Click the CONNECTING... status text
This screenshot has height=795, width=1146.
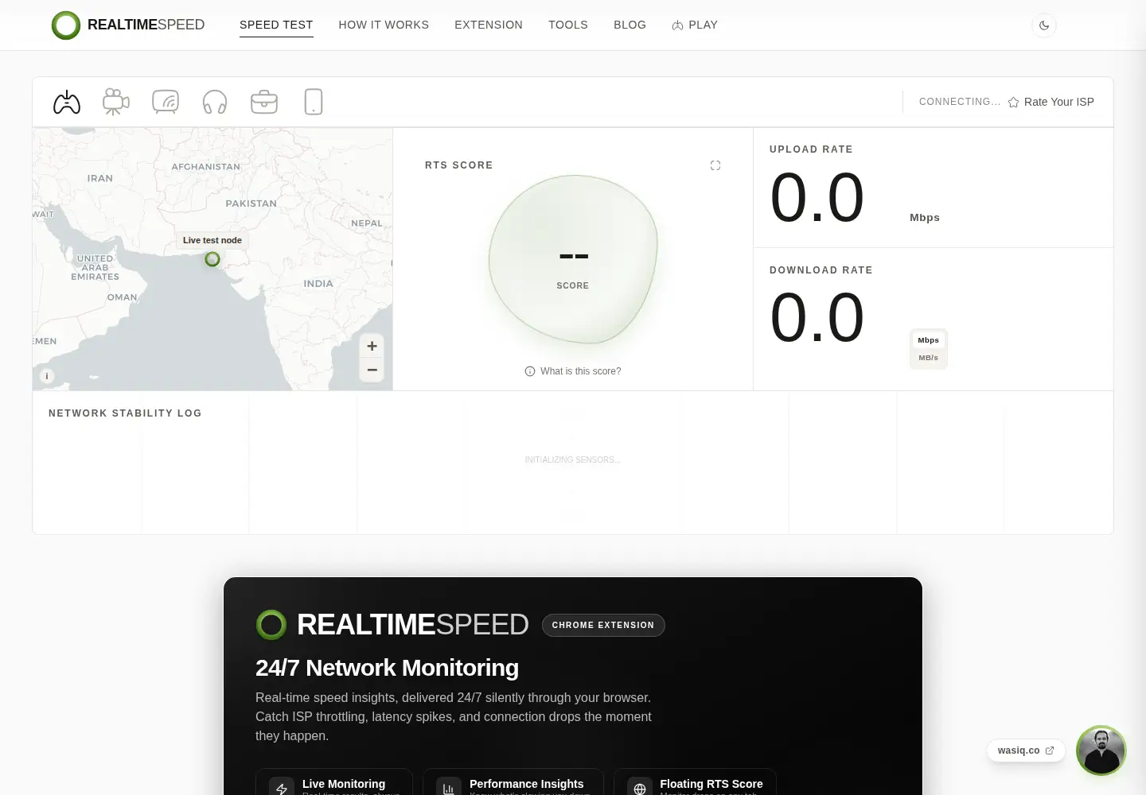pos(960,102)
